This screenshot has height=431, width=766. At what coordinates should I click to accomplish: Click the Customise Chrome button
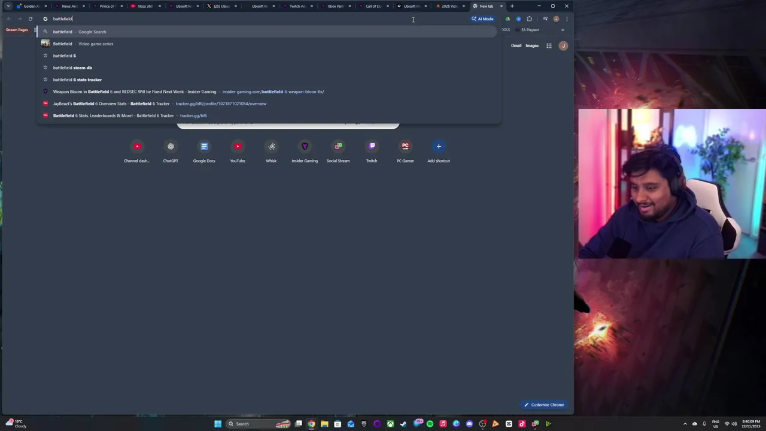tap(544, 405)
